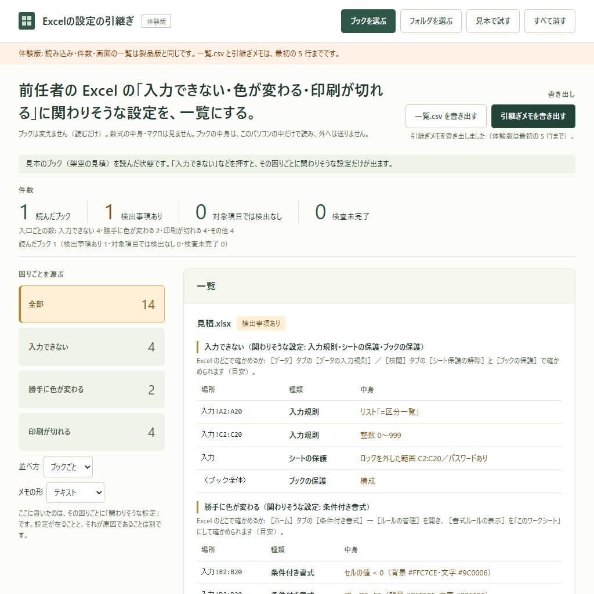Click the フォルダを選ぶ button

point(431,21)
